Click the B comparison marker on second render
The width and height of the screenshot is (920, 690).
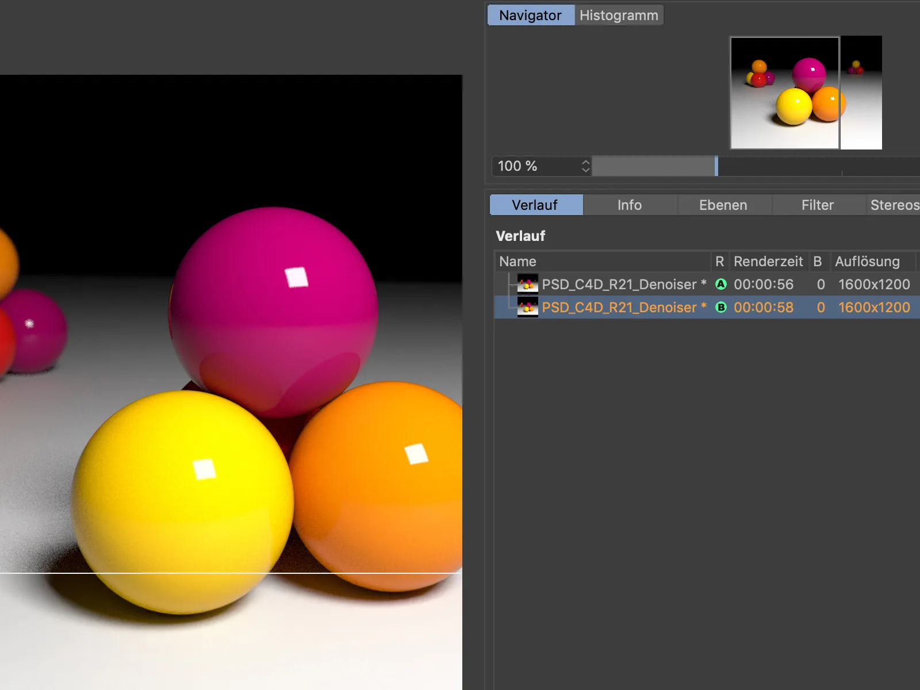(x=720, y=307)
